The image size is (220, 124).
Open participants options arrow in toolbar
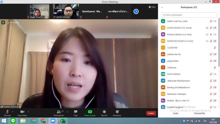67,112
